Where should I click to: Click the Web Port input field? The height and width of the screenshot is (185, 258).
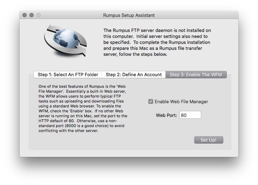(190, 115)
